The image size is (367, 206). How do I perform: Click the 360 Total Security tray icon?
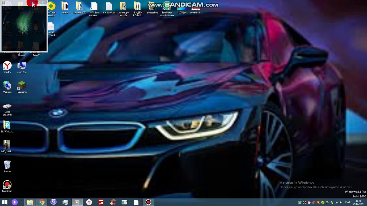click(x=323, y=202)
